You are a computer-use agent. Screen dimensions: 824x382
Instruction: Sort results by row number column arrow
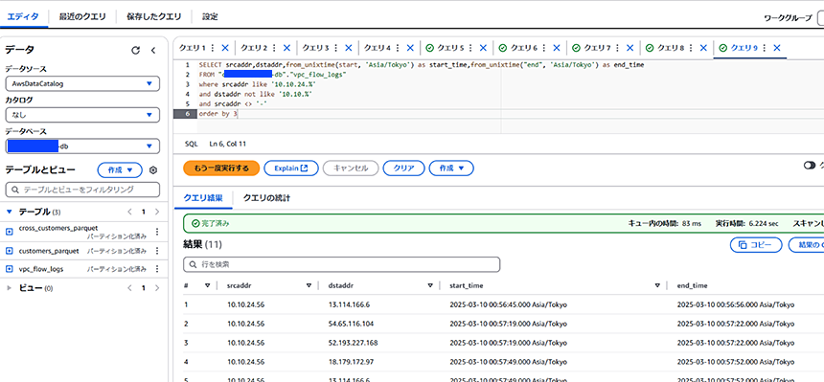207,285
